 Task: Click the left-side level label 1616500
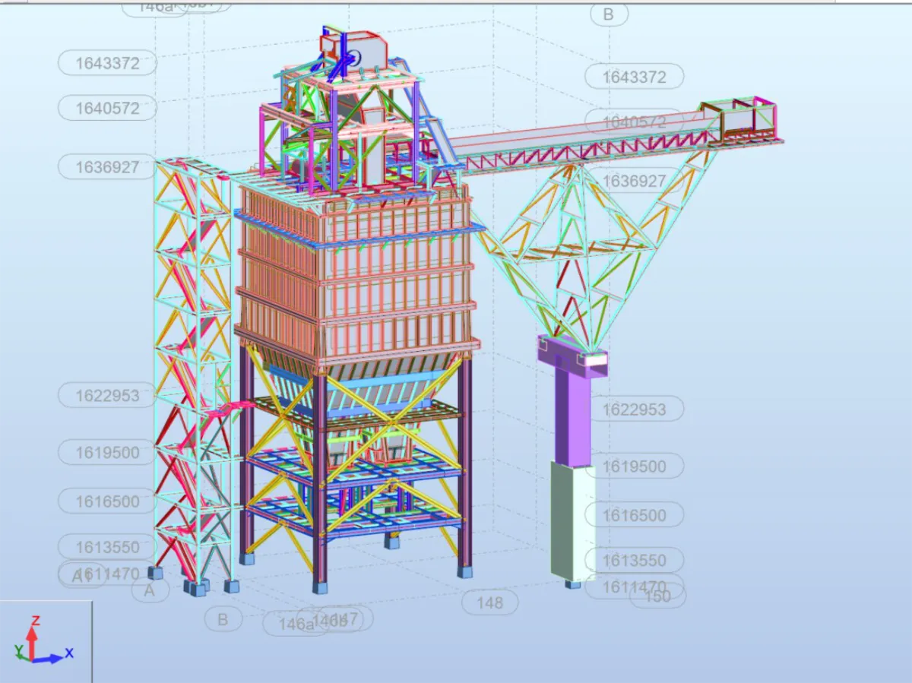107,501
